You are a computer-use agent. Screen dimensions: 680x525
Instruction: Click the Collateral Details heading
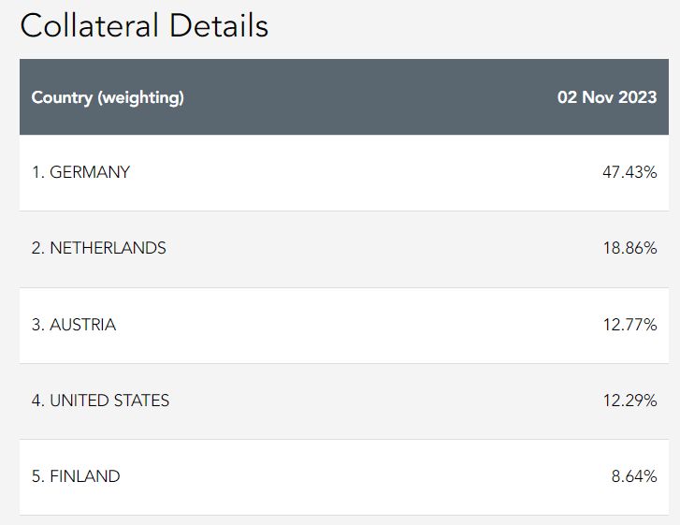(x=144, y=25)
